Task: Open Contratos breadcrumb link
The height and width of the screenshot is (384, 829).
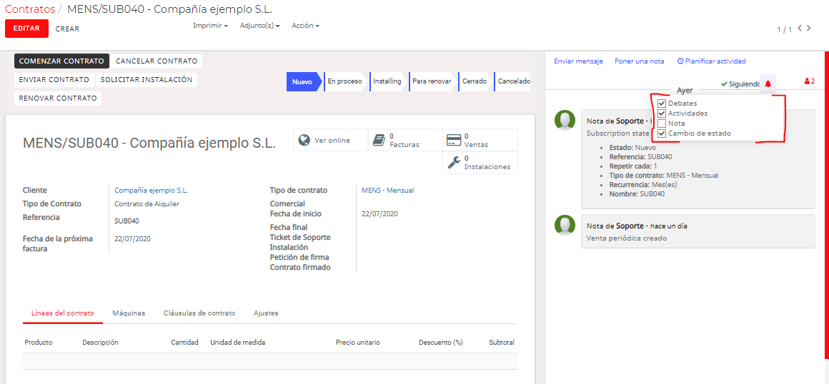Action: (x=29, y=9)
